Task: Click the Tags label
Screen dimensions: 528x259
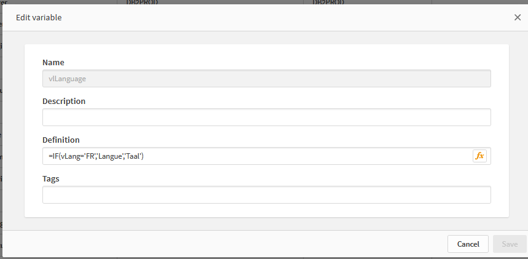Action: pyautogui.click(x=51, y=178)
